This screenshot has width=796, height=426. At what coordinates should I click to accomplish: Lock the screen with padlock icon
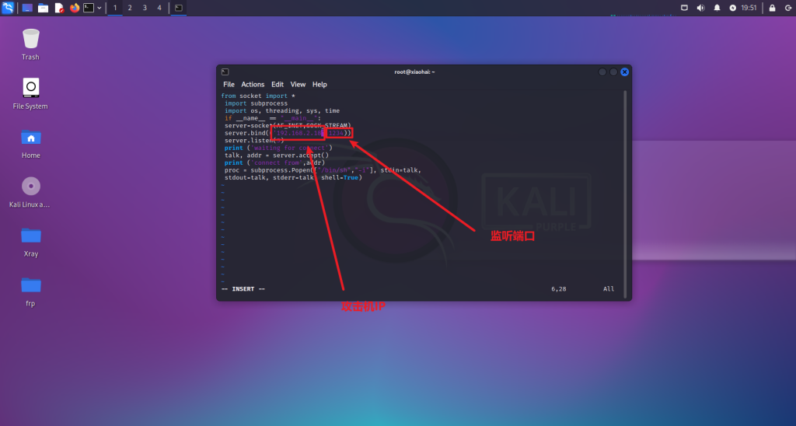click(772, 8)
